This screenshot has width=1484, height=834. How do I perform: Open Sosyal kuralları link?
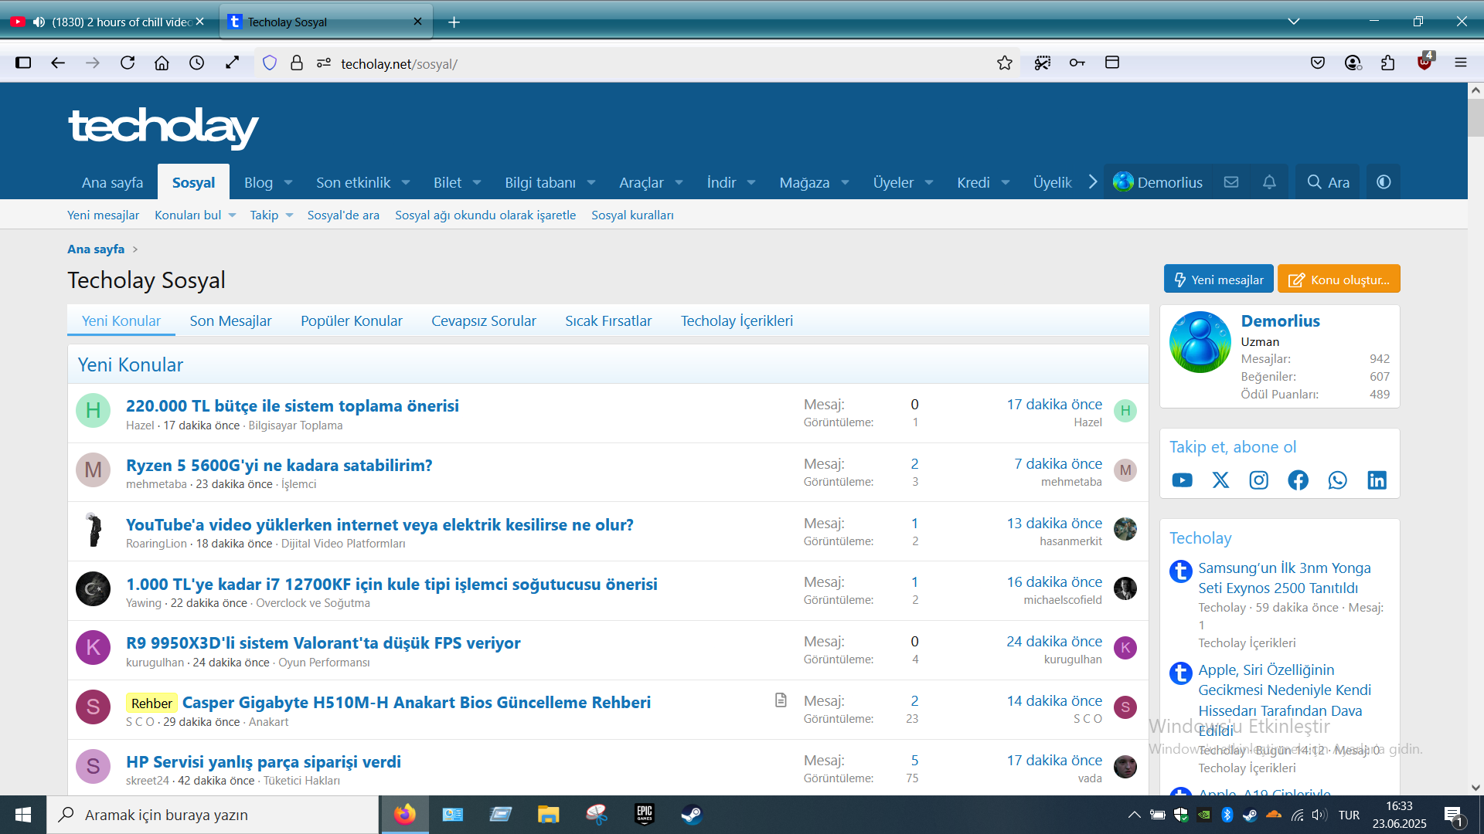(x=632, y=215)
